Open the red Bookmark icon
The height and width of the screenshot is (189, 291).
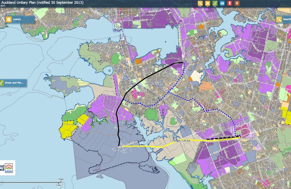point(229,3)
